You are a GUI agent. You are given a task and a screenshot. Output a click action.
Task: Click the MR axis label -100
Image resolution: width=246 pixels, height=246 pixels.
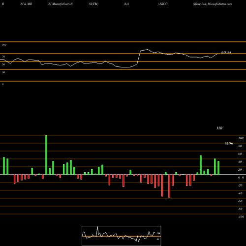point(241,217)
